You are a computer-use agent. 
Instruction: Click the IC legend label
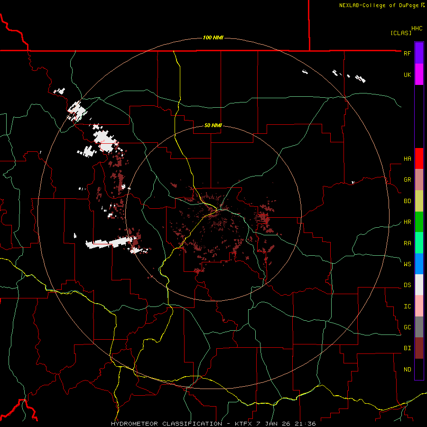click(x=407, y=306)
